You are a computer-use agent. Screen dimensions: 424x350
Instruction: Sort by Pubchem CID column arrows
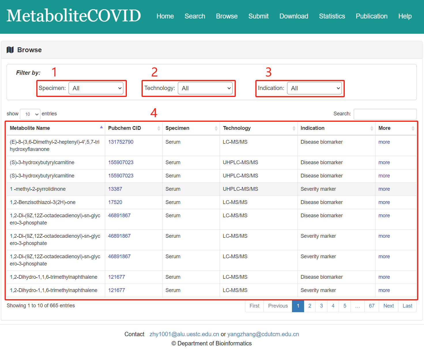tap(159, 128)
